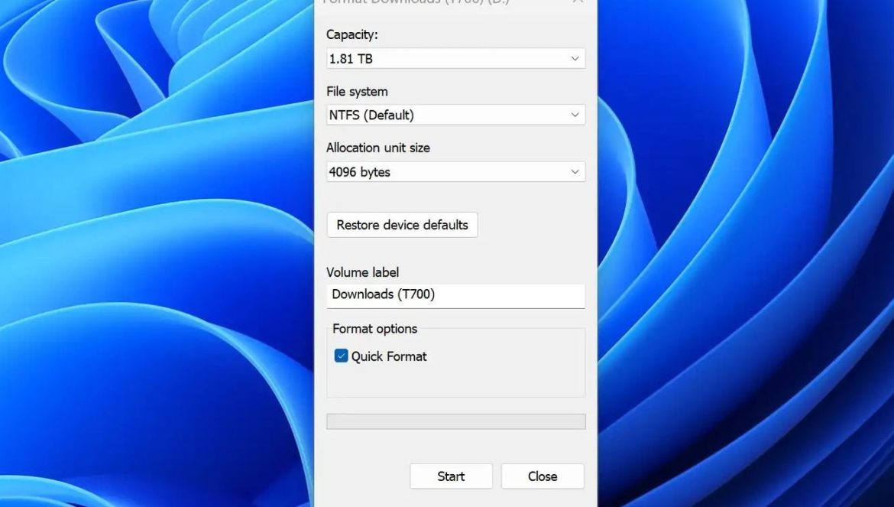This screenshot has height=507, width=894.
Task: Click the "File system" label
Action: pyautogui.click(x=357, y=91)
